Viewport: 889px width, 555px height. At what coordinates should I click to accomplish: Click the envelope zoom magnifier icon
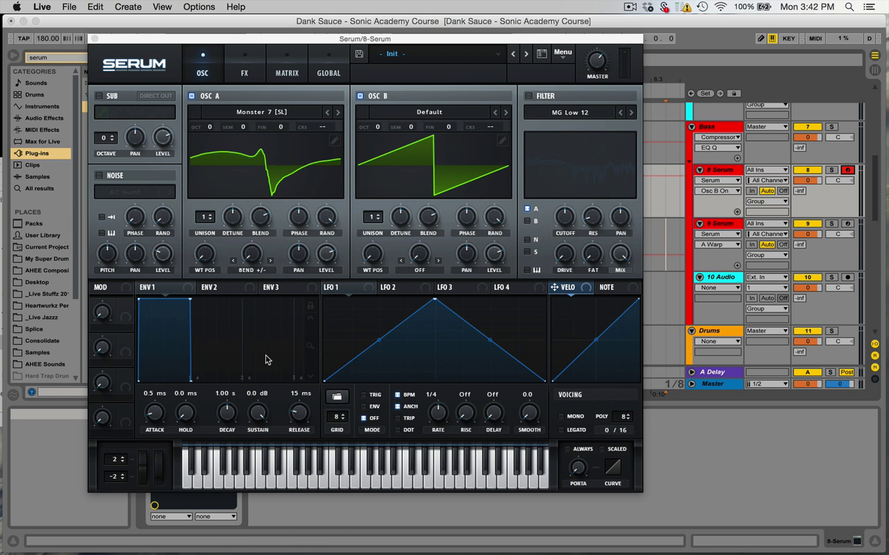coord(310,345)
